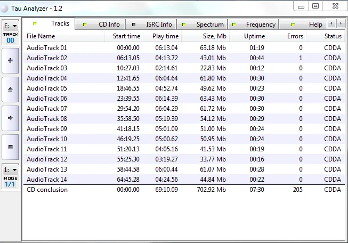Click uptime 01:19 of AudioTrack 01
The image size is (348, 243).
[257, 48]
